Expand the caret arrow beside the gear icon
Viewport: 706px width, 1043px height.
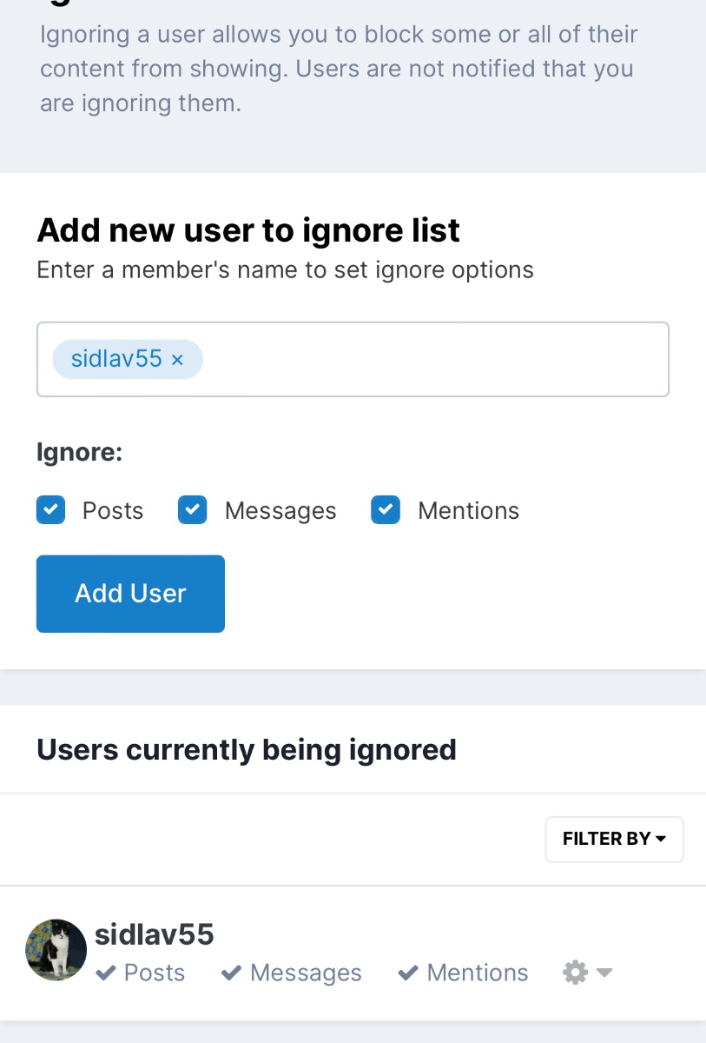point(604,972)
